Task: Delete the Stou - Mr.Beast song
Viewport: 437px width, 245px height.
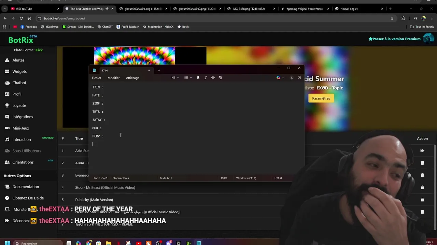Action: (x=422, y=187)
